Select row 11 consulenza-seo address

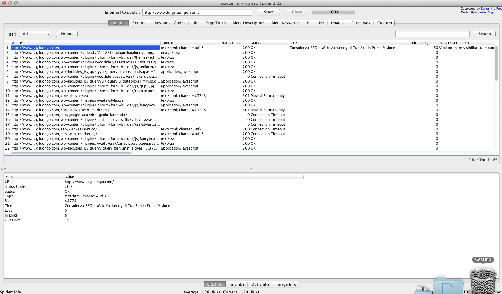pyautogui.click(x=86, y=96)
